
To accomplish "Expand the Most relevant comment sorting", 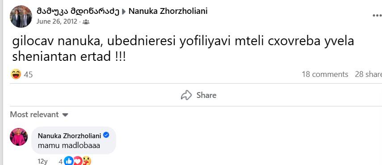I will (x=39, y=114).
